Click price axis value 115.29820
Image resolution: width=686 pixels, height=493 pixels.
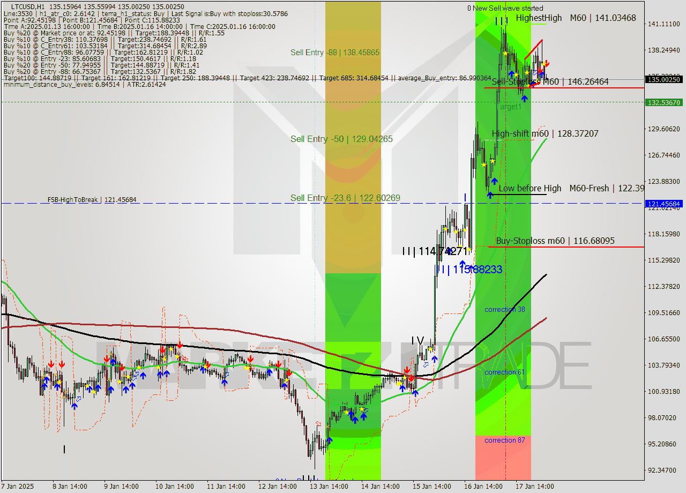click(x=665, y=260)
